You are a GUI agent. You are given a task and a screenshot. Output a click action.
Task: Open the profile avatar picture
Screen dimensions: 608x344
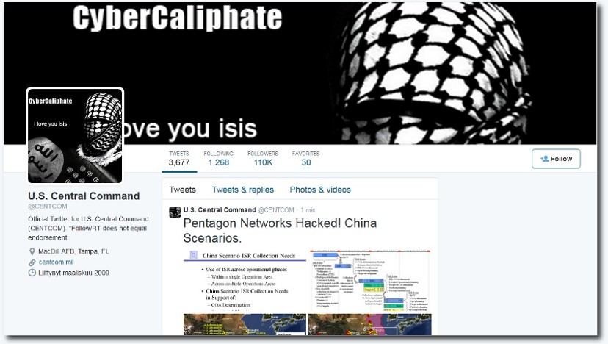[75, 135]
